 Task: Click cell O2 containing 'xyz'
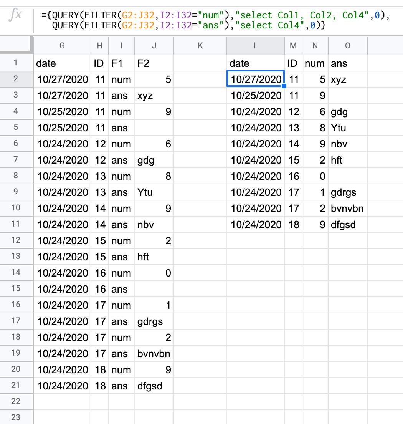click(x=348, y=79)
